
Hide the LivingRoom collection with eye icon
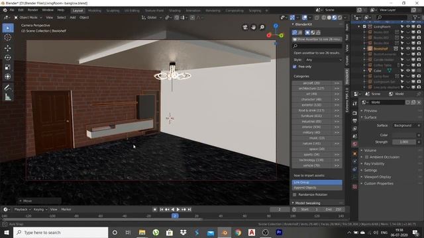408,26
